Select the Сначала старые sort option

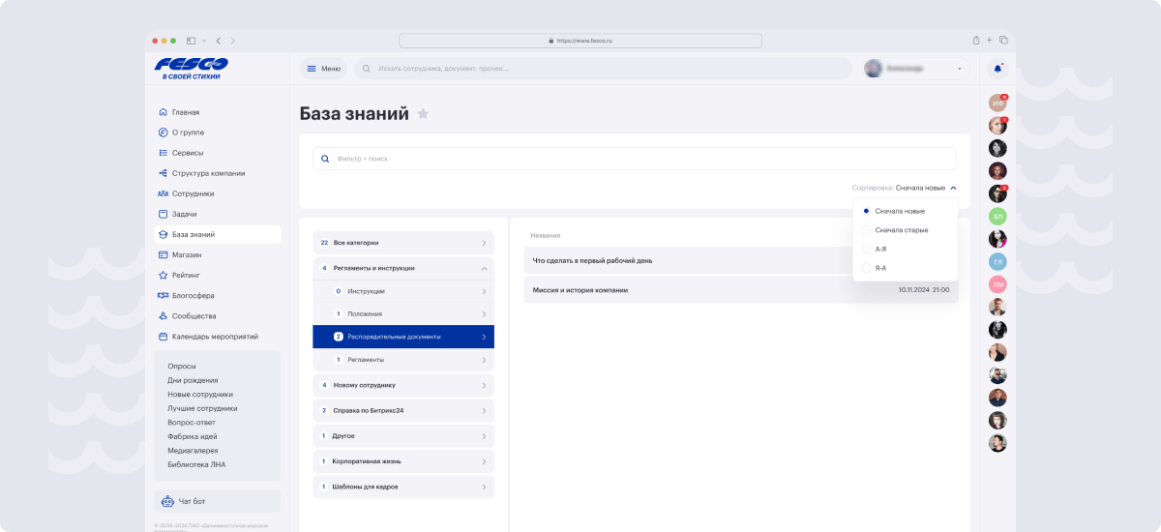click(901, 230)
